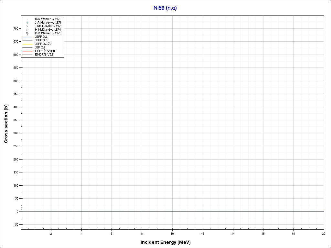Click the ENDF/B-VI.8 legend label

tap(44, 55)
